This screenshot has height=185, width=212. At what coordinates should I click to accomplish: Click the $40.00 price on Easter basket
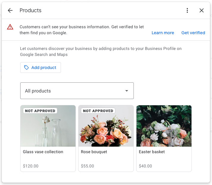(x=145, y=166)
